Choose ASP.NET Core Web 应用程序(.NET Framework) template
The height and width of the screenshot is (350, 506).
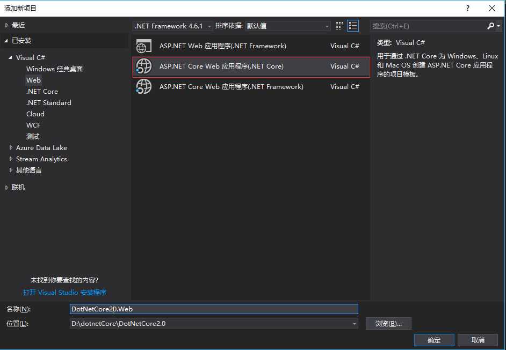[251, 87]
